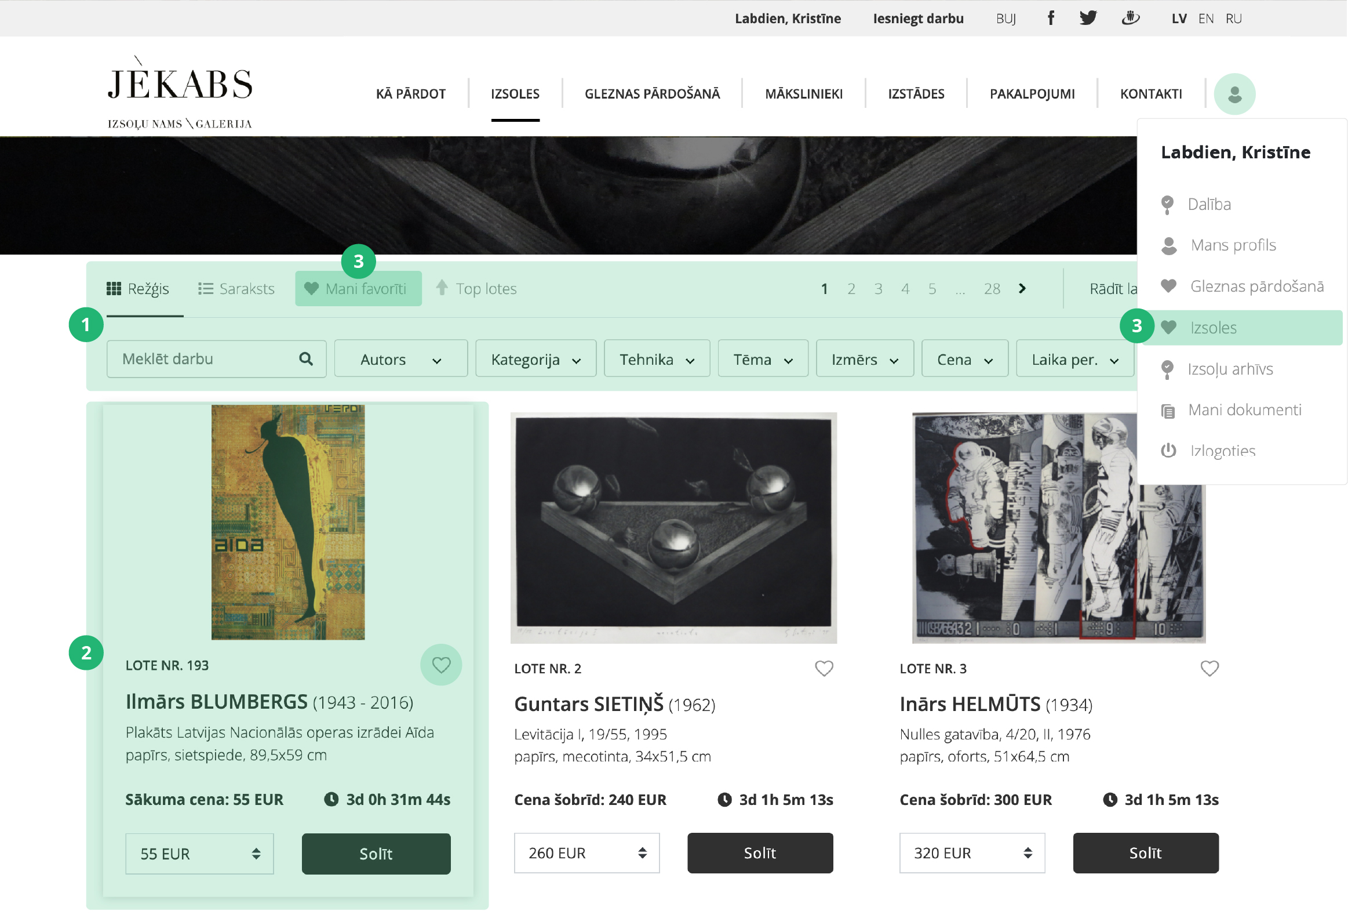
Task: Open the Laika per. dropdown
Action: (x=1075, y=359)
